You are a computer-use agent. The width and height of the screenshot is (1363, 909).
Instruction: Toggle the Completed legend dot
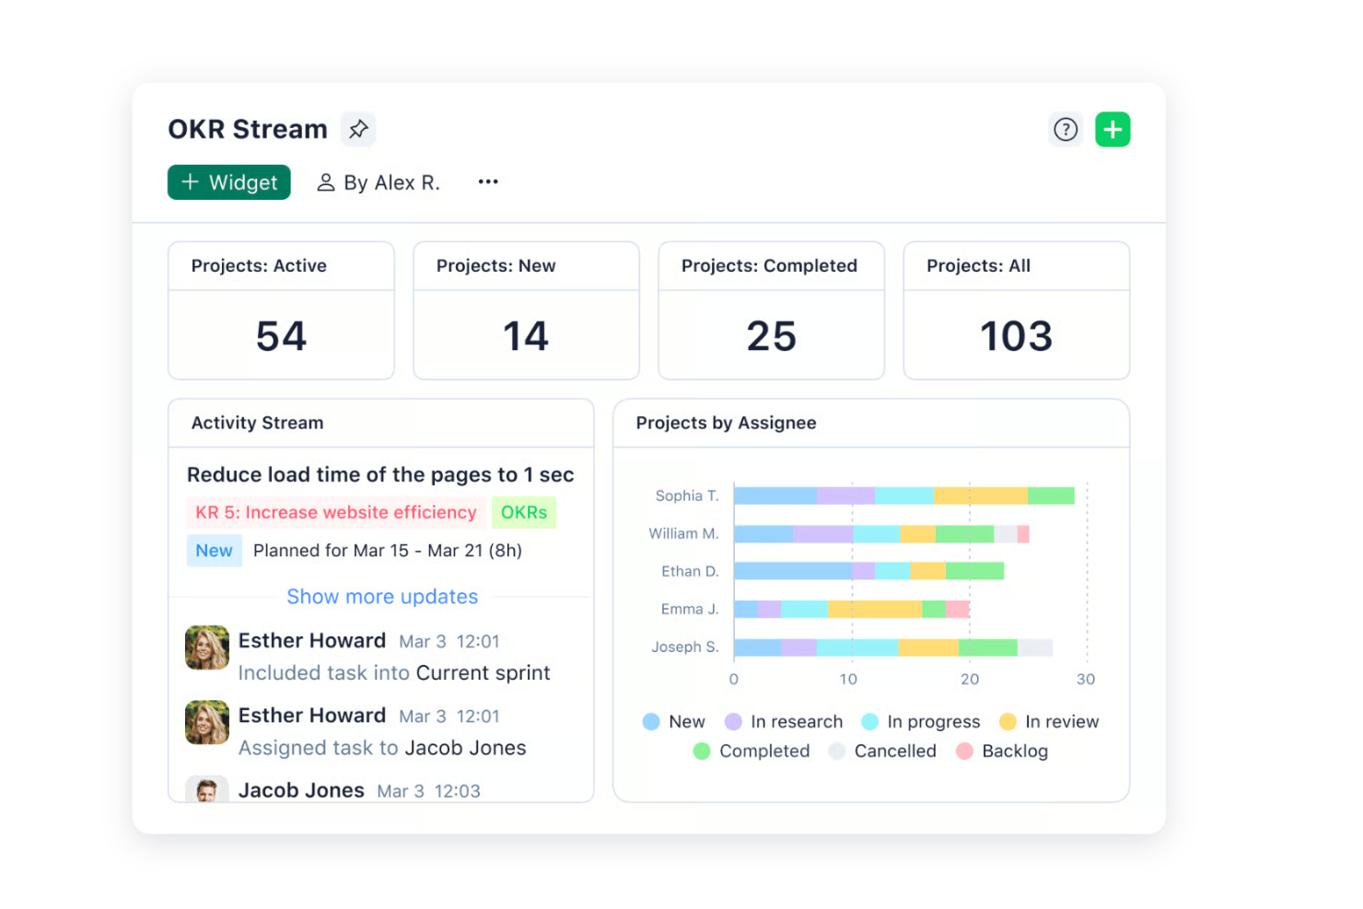[x=702, y=752]
